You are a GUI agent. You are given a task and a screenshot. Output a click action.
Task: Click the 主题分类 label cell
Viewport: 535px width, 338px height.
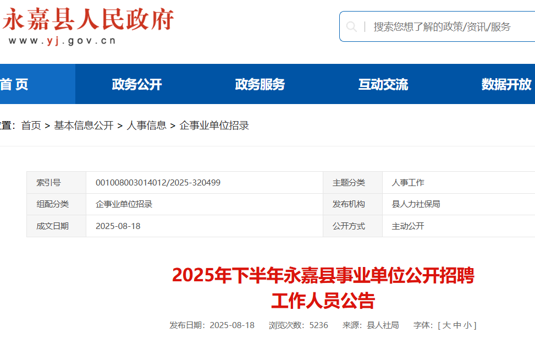tap(353, 183)
